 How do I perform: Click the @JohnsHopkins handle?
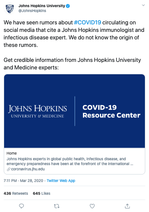click(x=32, y=11)
